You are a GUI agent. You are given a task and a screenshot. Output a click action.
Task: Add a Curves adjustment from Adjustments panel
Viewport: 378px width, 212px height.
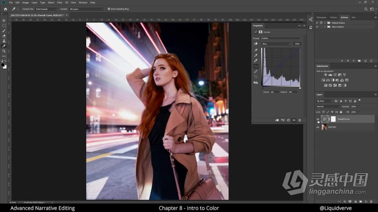coord(335,75)
